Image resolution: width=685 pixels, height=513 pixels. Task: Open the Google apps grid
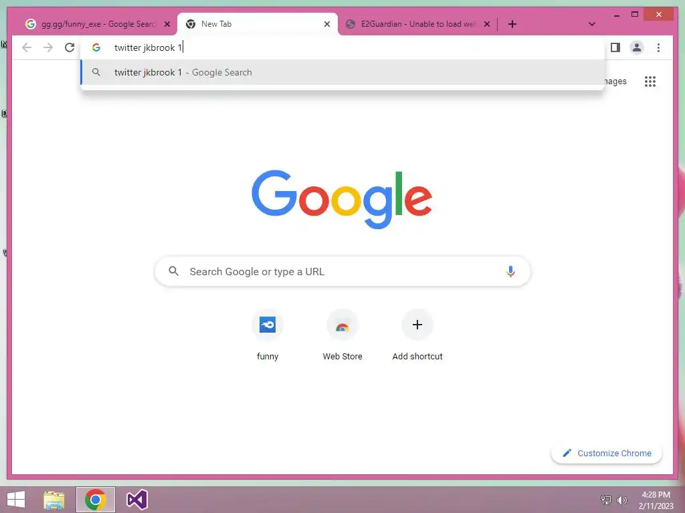tap(650, 81)
